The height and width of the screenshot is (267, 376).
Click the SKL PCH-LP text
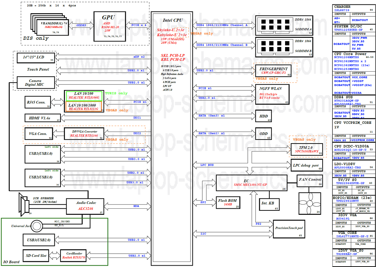coord(173,56)
